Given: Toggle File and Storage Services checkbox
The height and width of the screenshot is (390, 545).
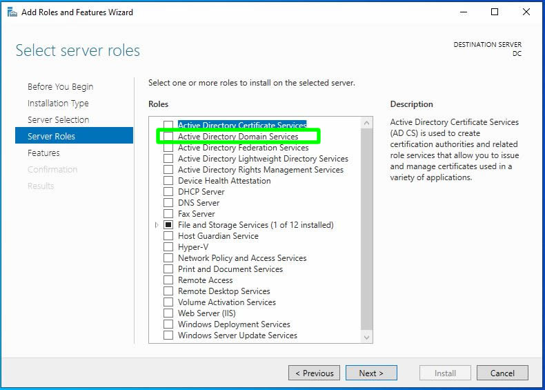Looking at the screenshot, I should (168, 225).
